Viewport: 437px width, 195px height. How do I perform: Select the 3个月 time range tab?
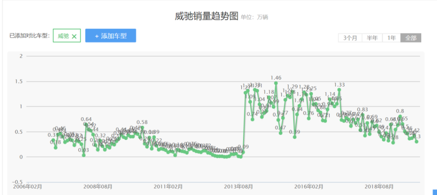point(350,38)
